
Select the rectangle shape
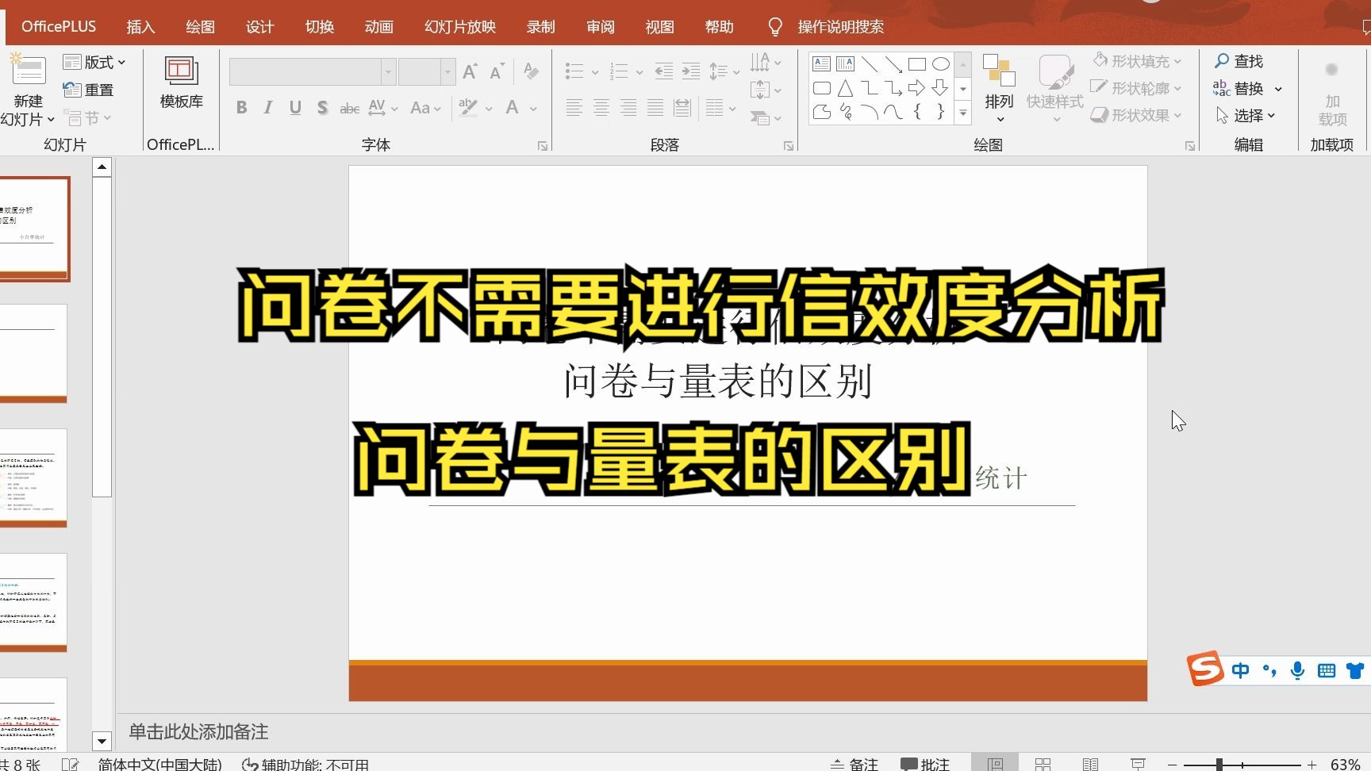coord(917,64)
